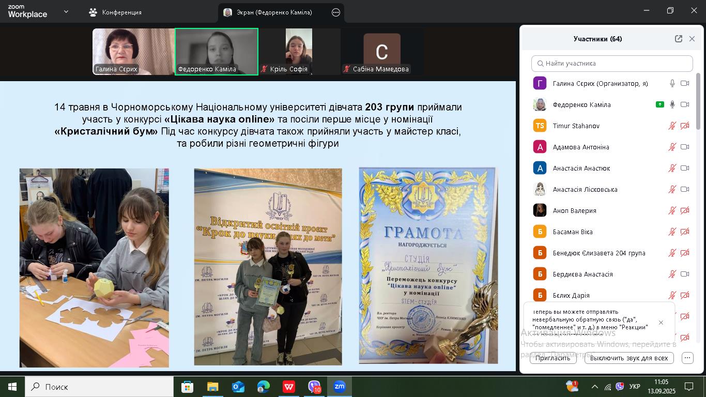This screenshot has height=397, width=706.
Task: Open Microsoft Store from taskbar
Action: [187, 386]
